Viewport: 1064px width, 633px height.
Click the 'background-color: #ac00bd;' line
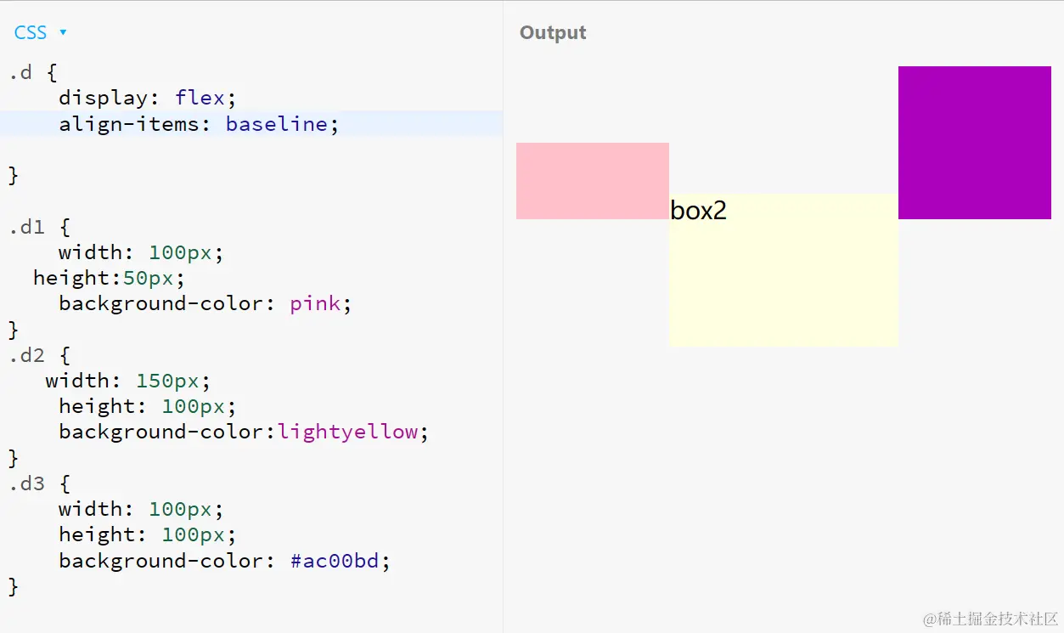pos(225,561)
